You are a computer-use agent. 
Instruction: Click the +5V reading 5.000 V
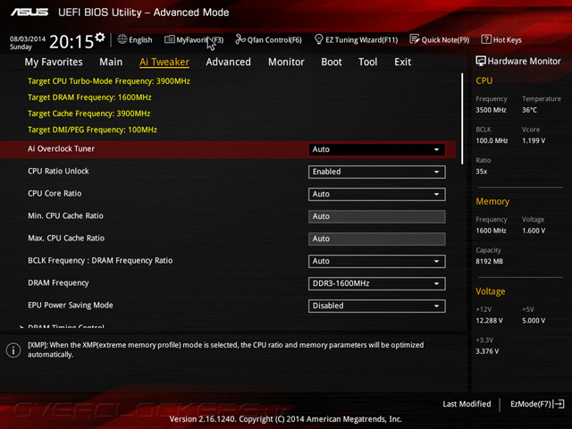pos(534,320)
